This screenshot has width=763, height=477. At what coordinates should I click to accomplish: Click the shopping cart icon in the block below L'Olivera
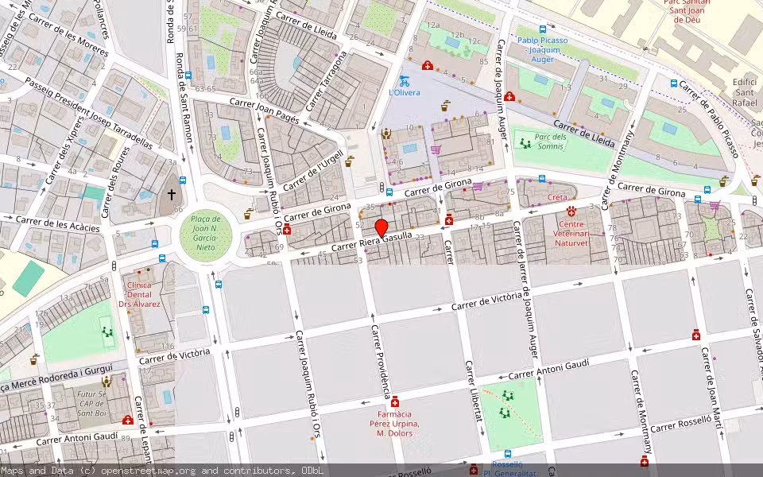tap(436, 149)
